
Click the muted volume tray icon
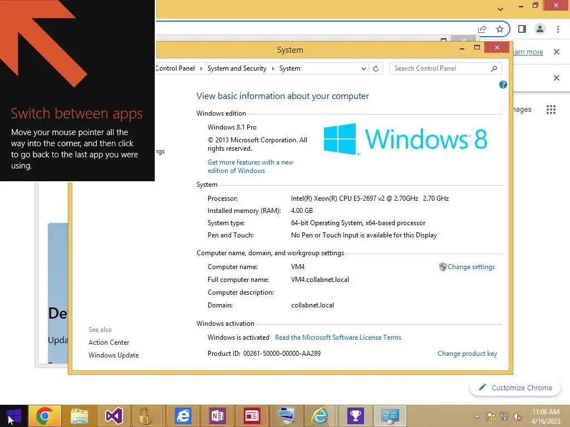point(518,416)
